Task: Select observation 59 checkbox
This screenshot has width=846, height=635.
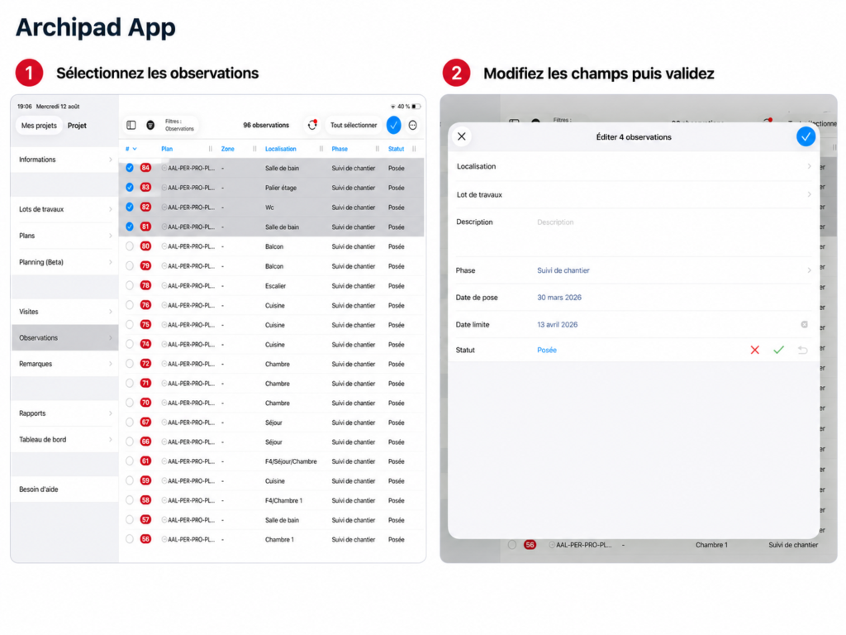Action: [x=130, y=480]
